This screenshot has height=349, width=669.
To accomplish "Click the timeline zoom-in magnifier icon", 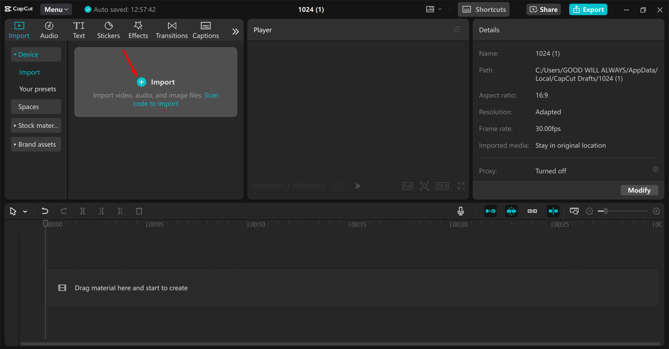I will click(x=656, y=211).
